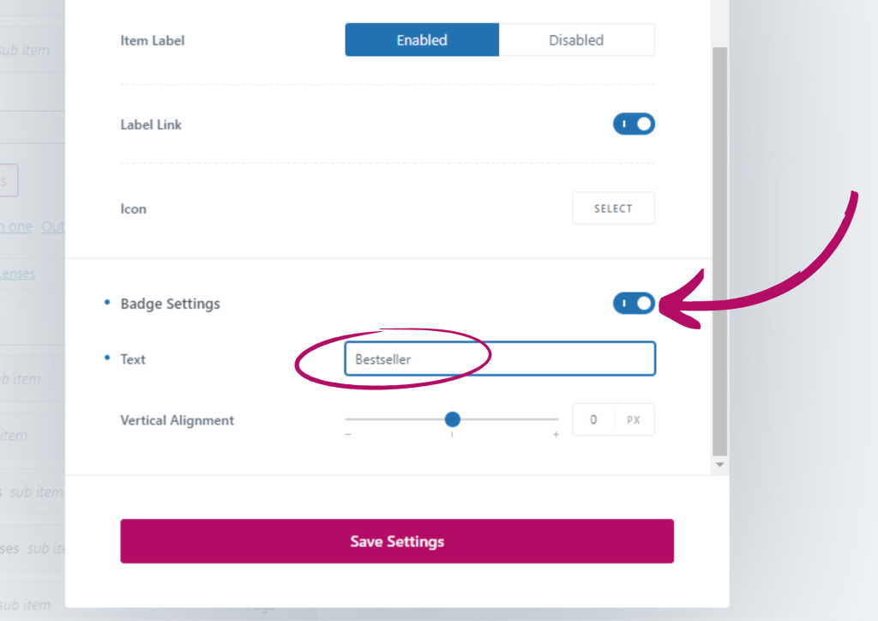Select Enabled for Item Label
This screenshot has height=621, width=878.
(x=422, y=40)
